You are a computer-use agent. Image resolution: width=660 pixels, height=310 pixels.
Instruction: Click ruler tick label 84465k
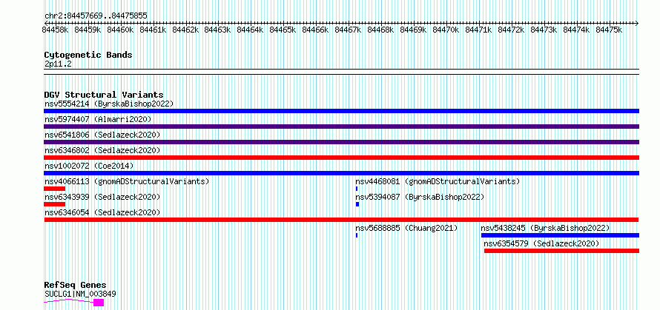[283, 30]
